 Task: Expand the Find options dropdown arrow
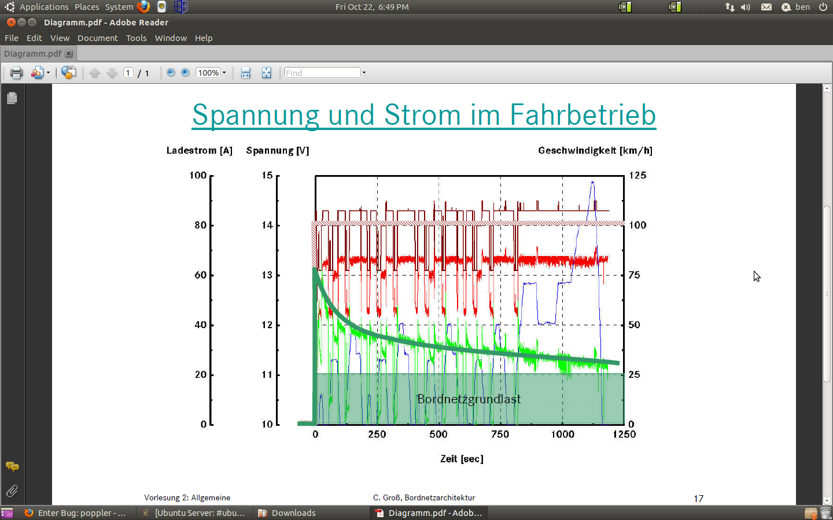coord(364,73)
